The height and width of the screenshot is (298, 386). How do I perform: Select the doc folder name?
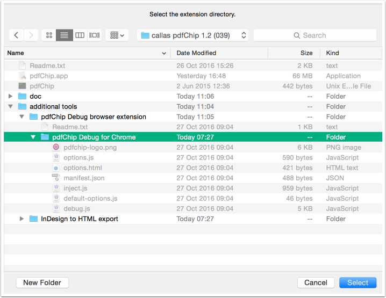click(35, 97)
